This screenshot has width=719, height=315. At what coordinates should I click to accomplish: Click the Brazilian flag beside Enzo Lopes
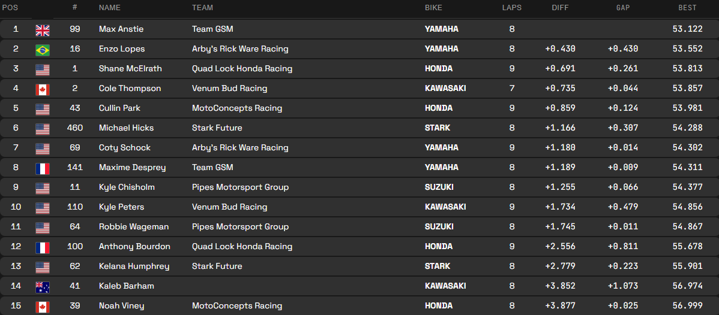pyautogui.click(x=43, y=50)
